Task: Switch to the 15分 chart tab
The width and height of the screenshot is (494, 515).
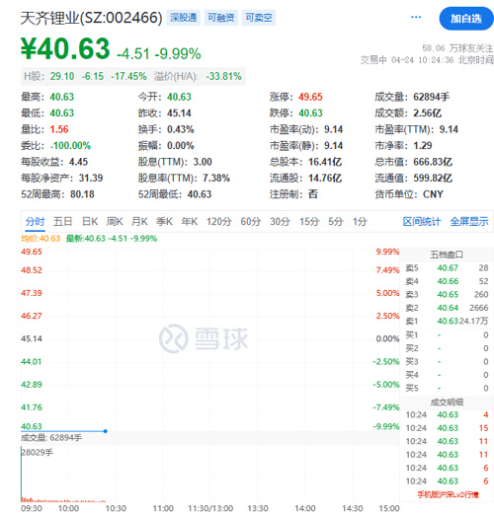Action: [309, 222]
